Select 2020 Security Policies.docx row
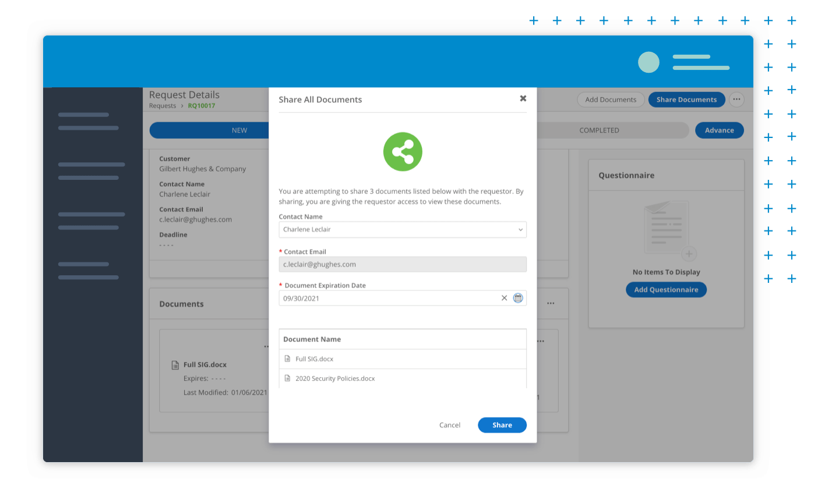The width and height of the screenshot is (839, 479). 403,378
